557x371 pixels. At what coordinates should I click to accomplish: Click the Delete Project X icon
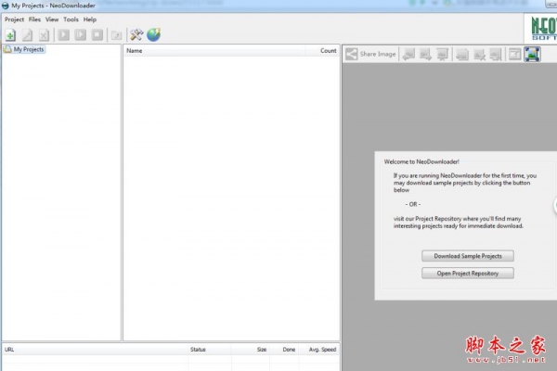click(x=44, y=35)
